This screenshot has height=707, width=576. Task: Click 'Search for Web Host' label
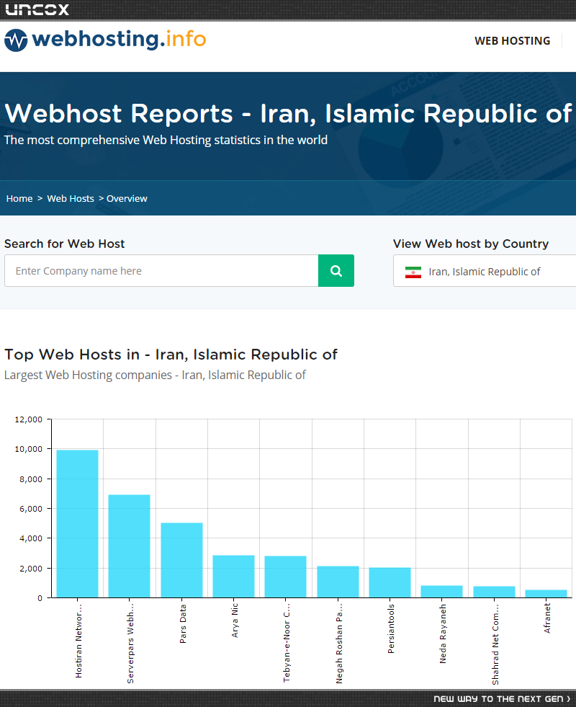(64, 244)
